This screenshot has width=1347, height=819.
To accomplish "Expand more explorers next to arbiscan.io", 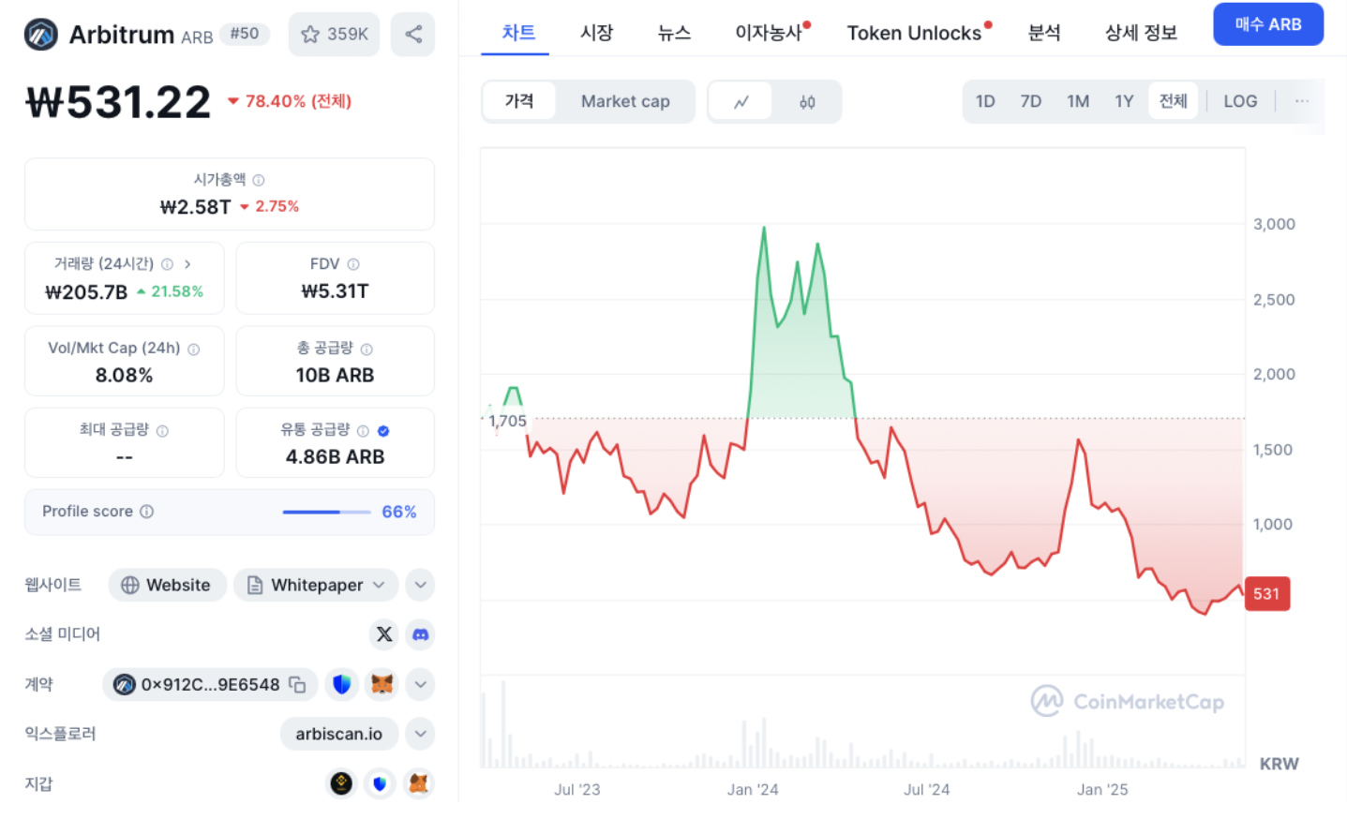I will 421,734.
